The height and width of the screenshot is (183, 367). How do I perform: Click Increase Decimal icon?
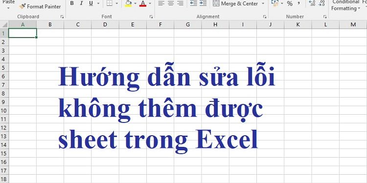(312, 3)
